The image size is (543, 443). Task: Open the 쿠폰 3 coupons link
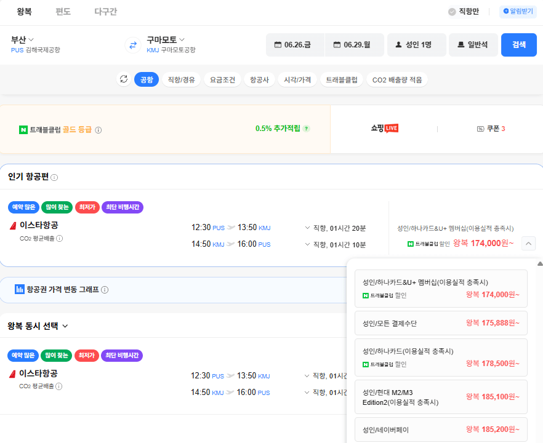491,129
